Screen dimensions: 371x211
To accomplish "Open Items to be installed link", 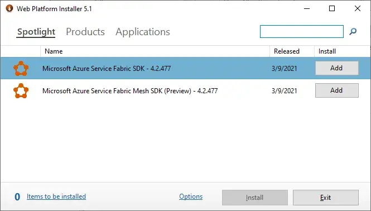I will point(56,196).
